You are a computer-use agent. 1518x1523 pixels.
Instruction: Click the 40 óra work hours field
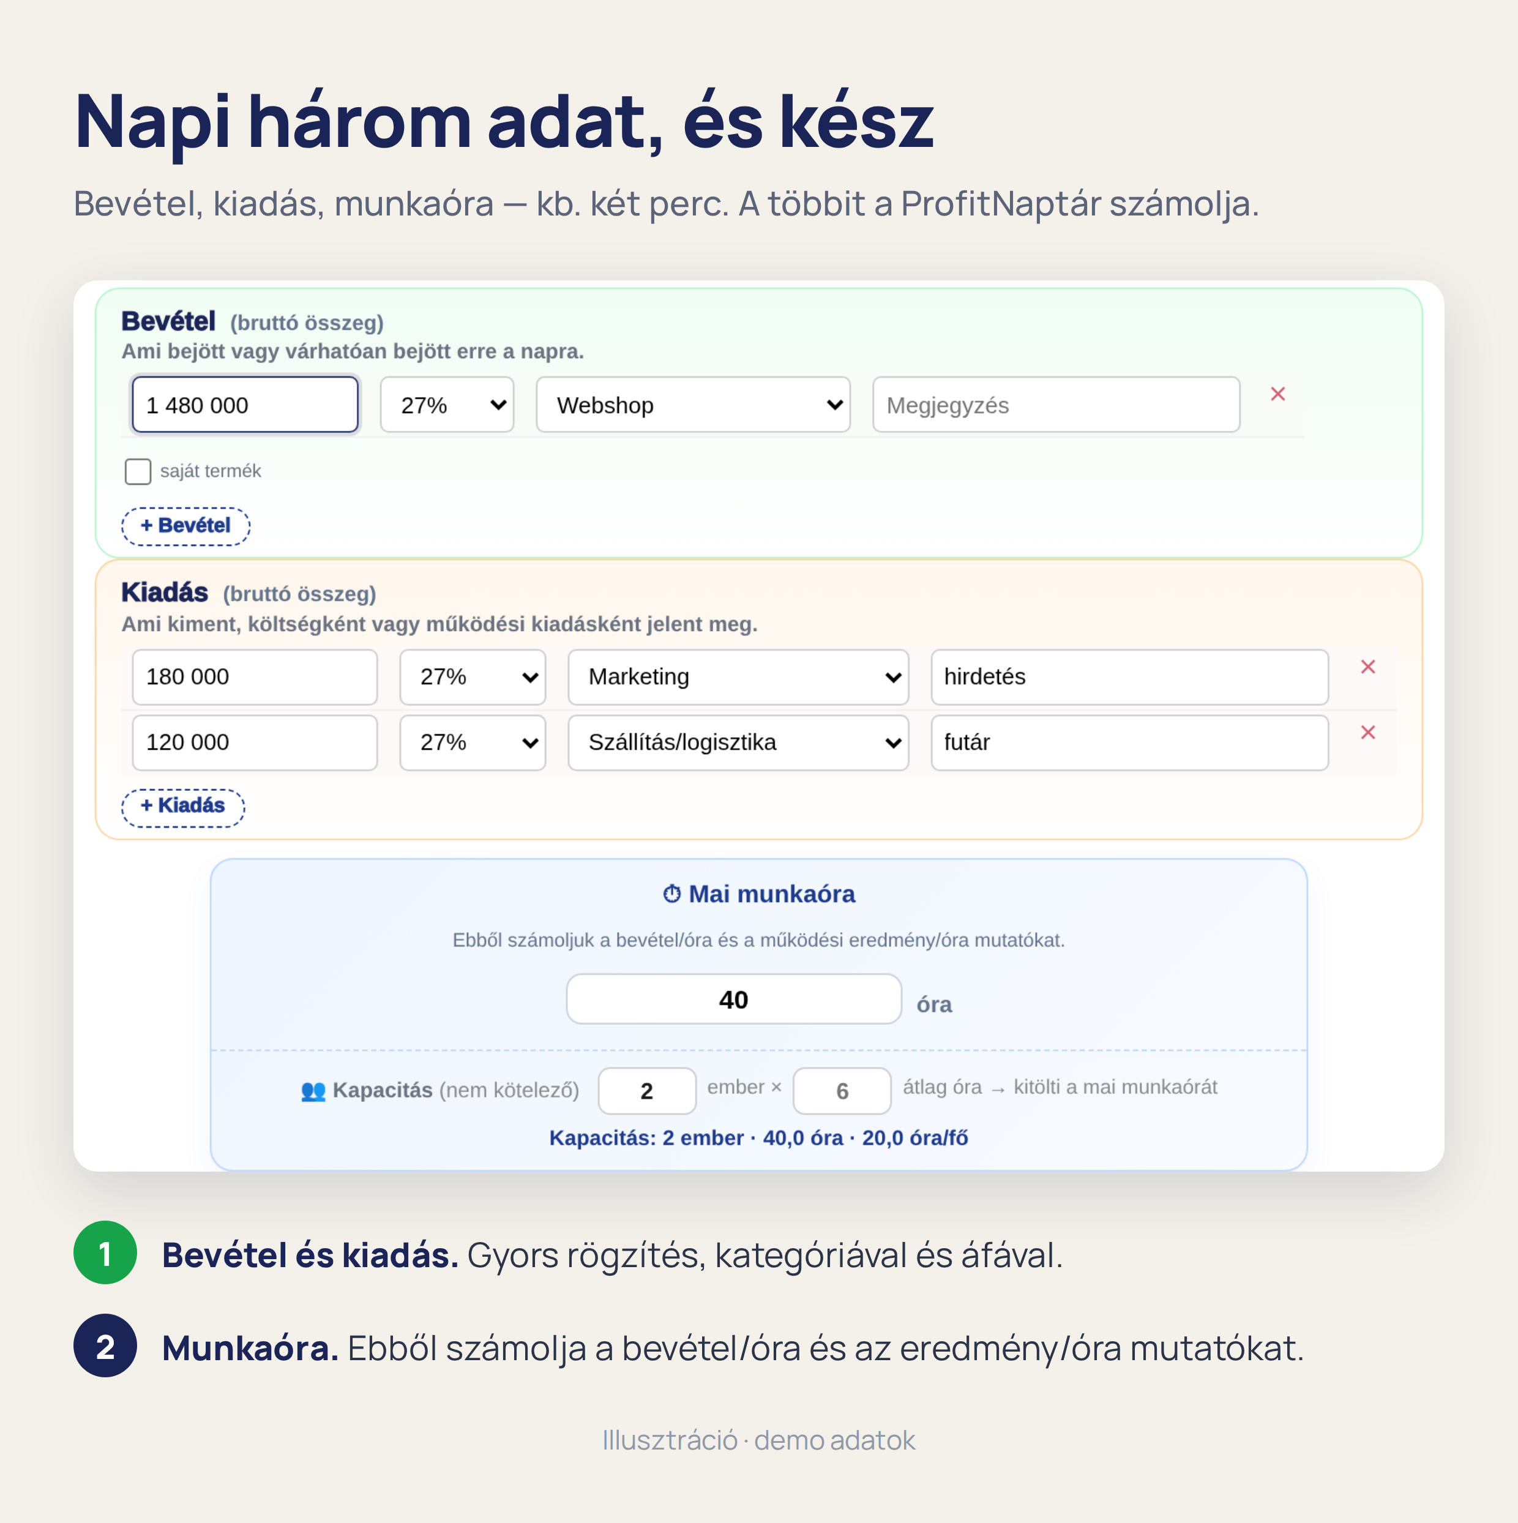coord(733,1000)
